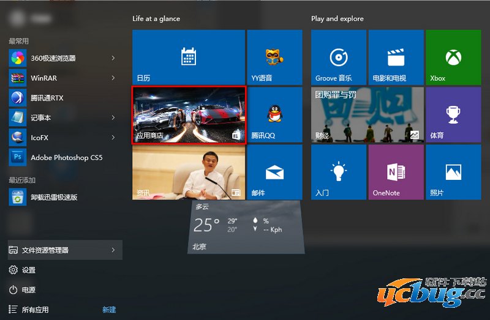Image resolution: width=490 pixels, height=320 pixels.
Task: Show 所有应用 list
Action: (x=35, y=310)
